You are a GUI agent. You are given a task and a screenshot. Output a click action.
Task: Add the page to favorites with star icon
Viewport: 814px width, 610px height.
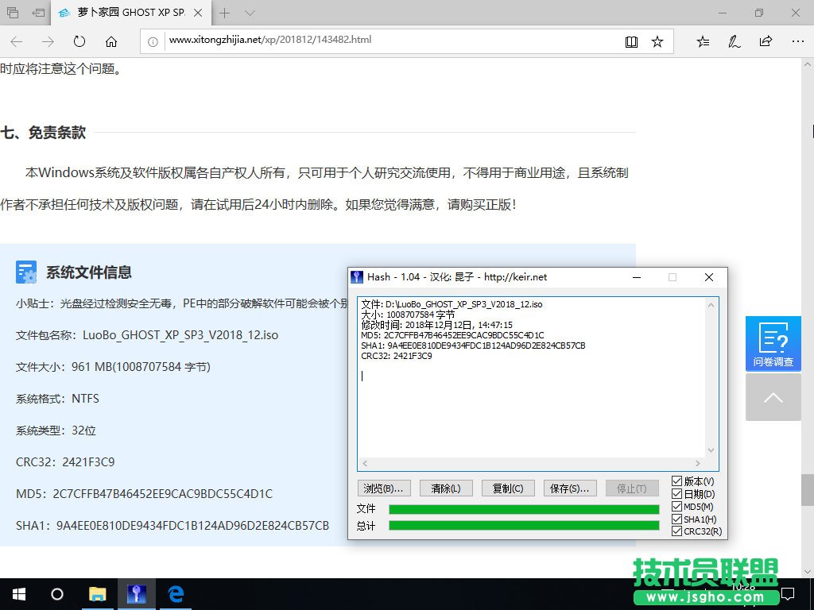pos(658,41)
